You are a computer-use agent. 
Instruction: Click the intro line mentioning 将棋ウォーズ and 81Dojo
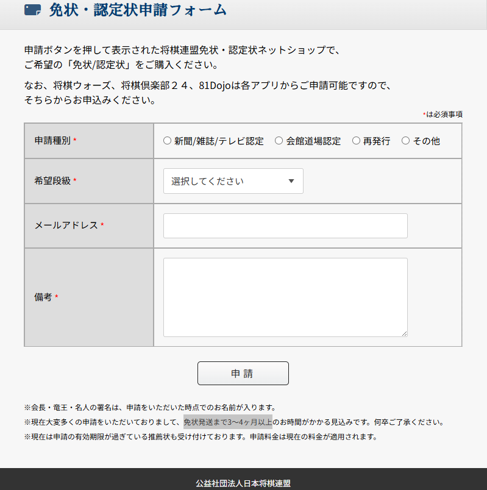(x=207, y=85)
